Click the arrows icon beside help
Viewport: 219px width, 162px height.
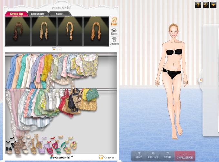(205, 5)
